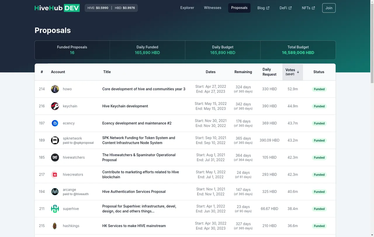Click 52.9m votes value for howo
The image size is (374, 237).
(x=292, y=89)
